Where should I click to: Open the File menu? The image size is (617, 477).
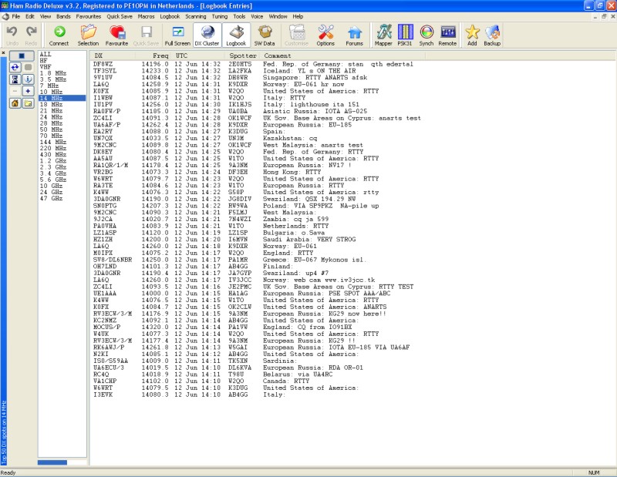[15, 16]
